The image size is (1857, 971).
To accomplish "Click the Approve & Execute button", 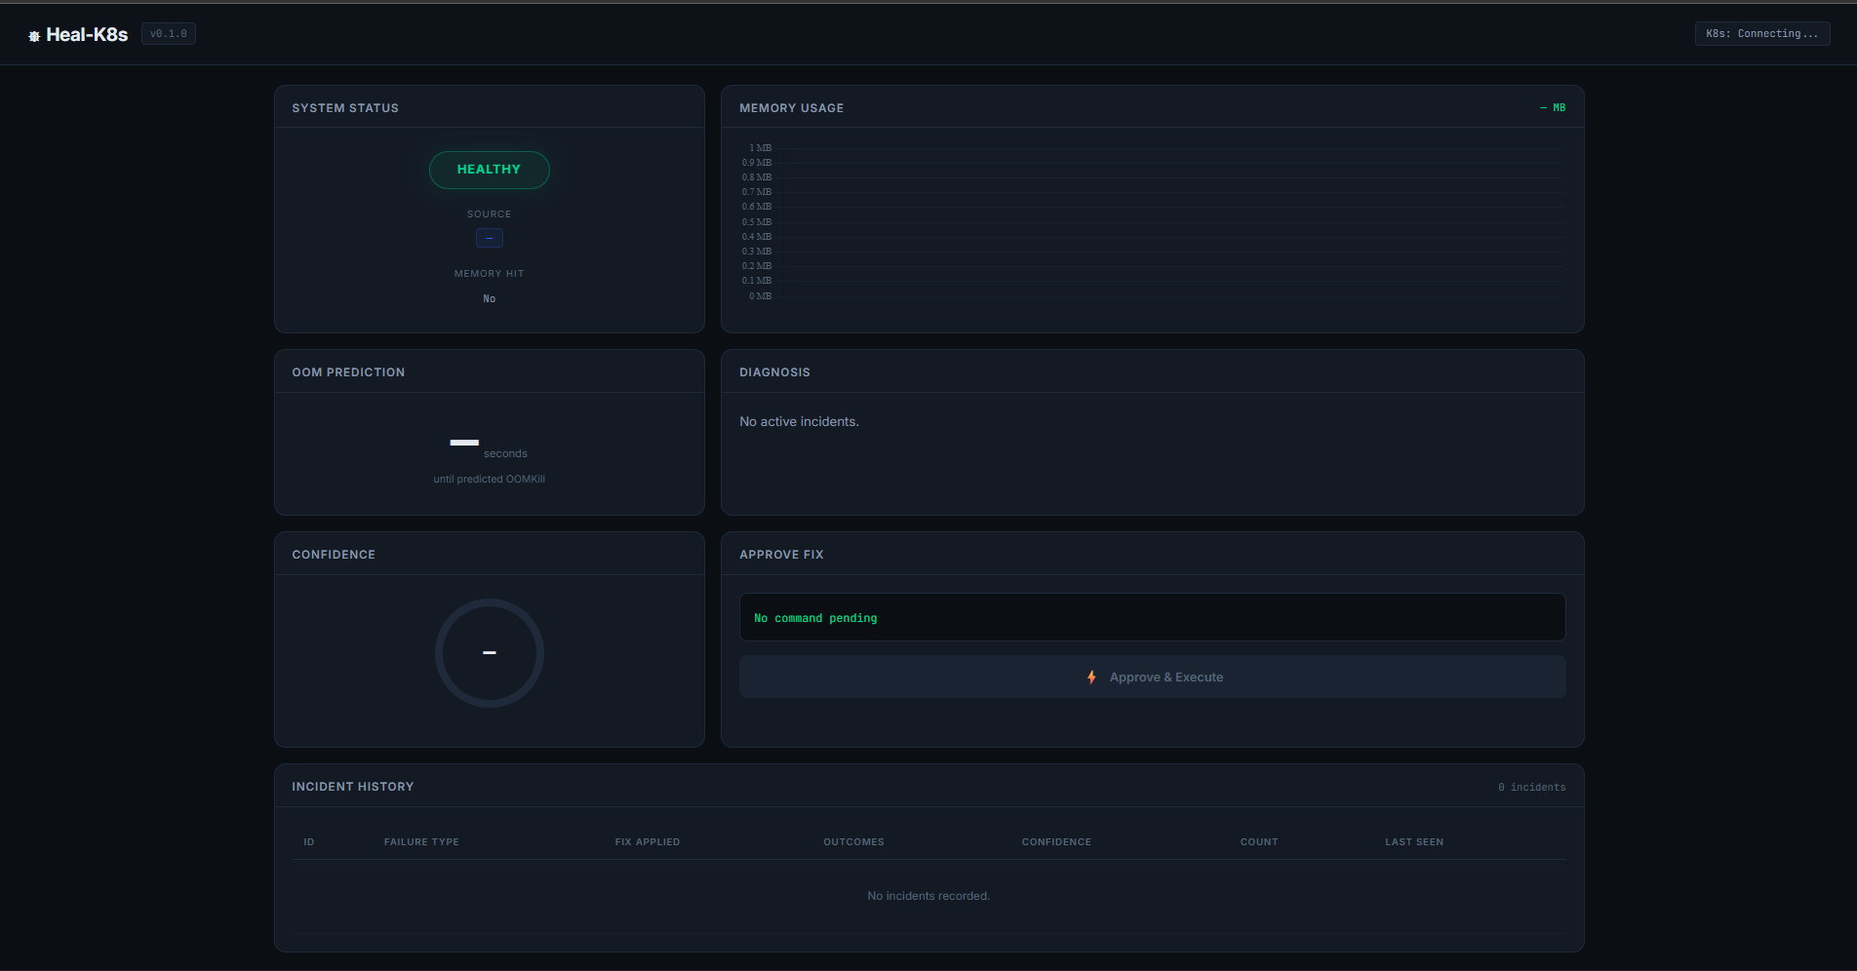I will coord(1152,677).
